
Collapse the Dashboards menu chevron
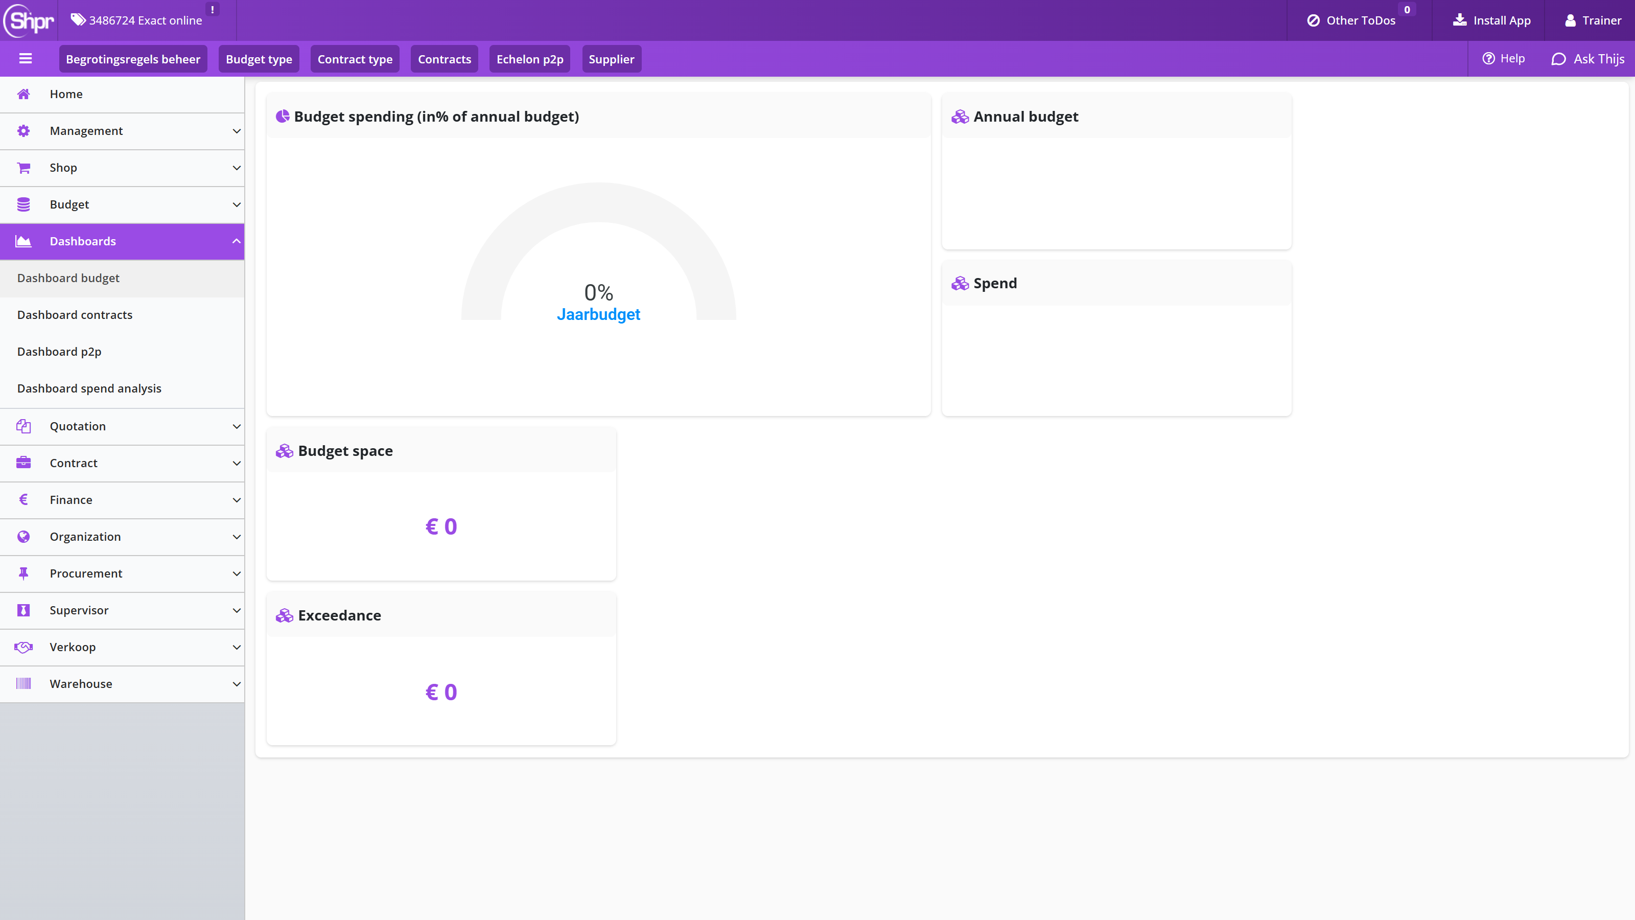coord(237,241)
